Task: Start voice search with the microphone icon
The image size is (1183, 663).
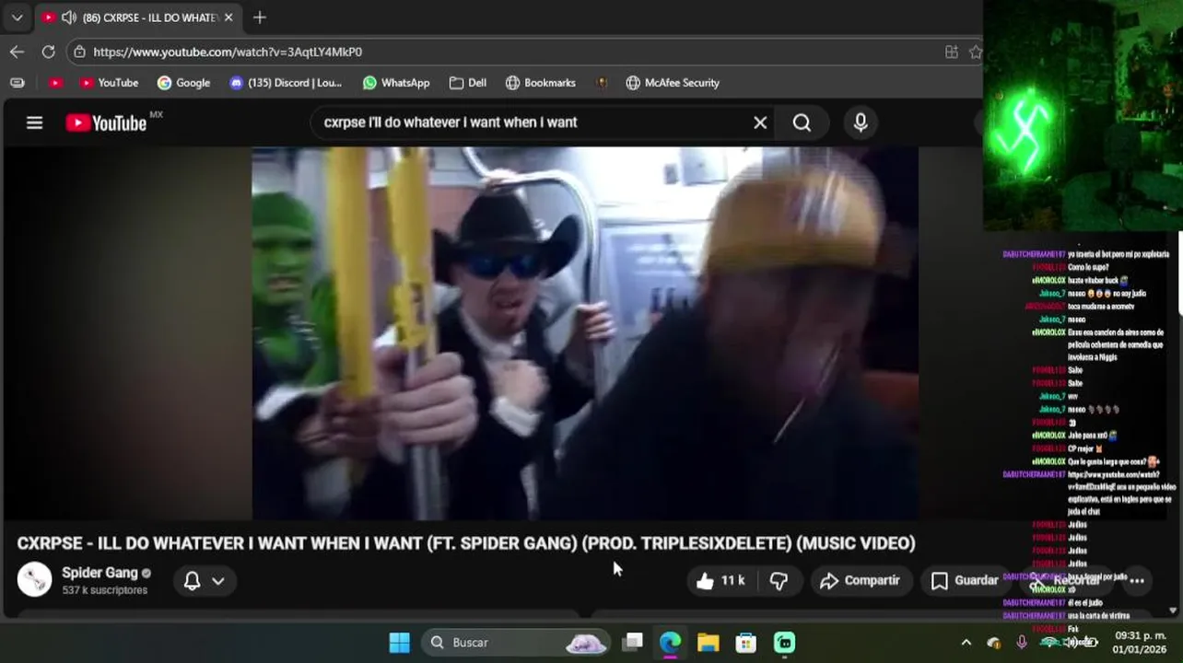Action: click(861, 122)
